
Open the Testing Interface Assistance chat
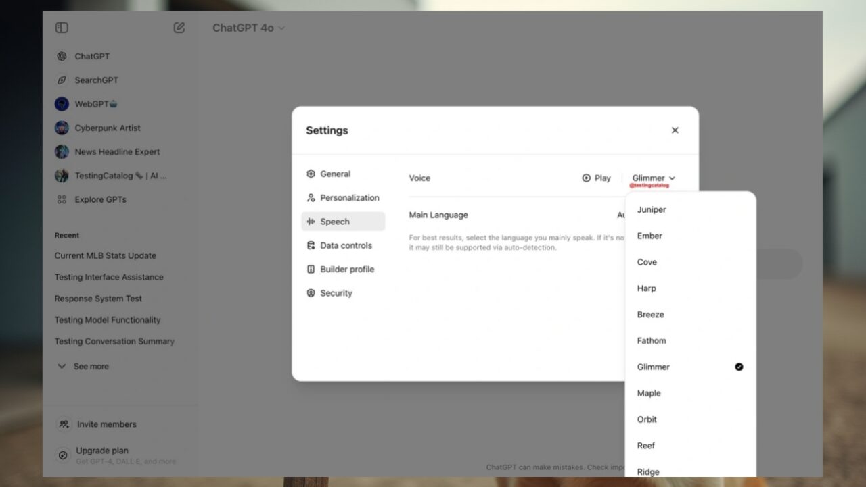coord(109,277)
